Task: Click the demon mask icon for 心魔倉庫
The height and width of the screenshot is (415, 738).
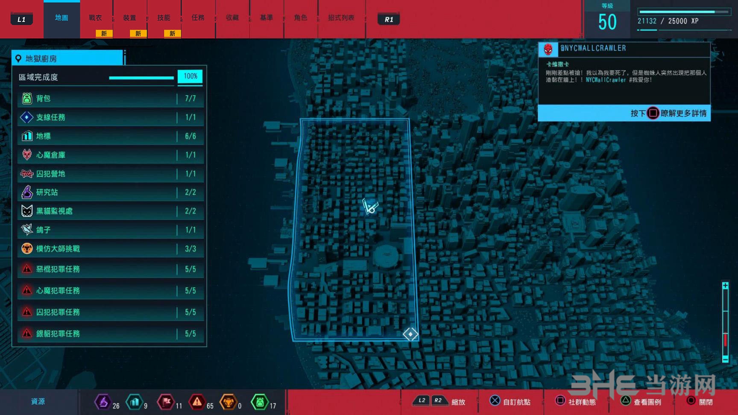Action: point(26,155)
